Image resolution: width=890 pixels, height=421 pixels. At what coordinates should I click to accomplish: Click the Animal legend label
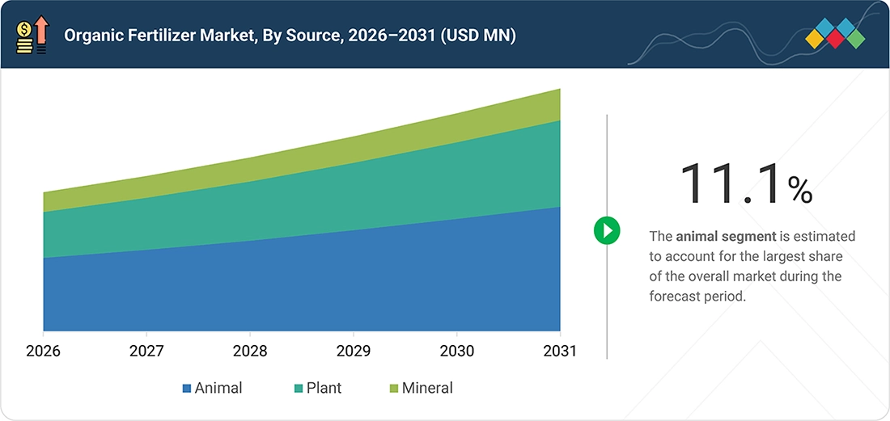pyautogui.click(x=218, y=388)
